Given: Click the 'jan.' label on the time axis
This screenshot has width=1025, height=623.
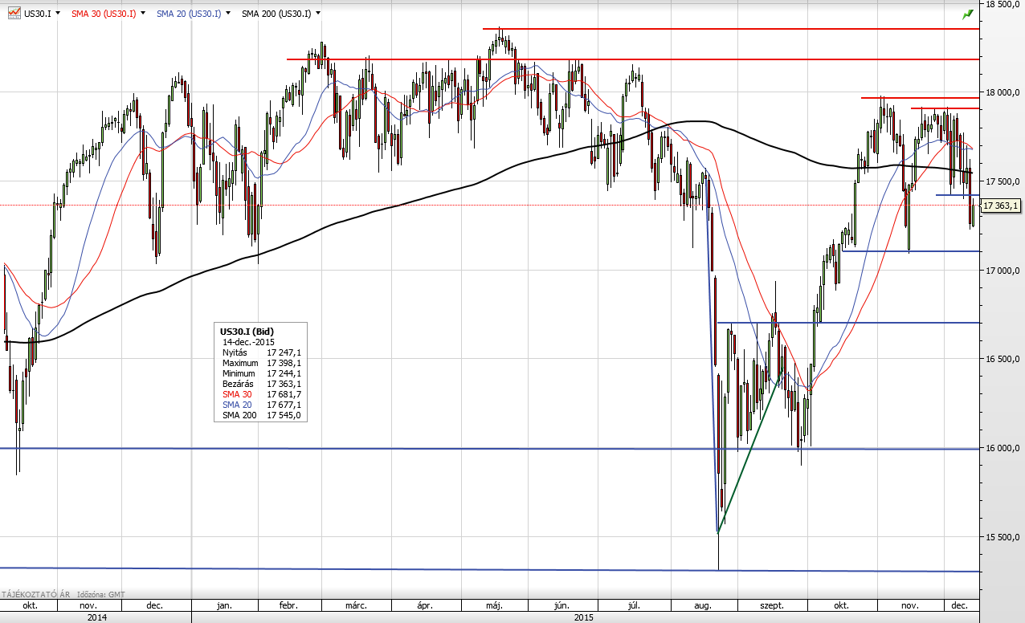Looking at the screenshot, I should [225, 605].
